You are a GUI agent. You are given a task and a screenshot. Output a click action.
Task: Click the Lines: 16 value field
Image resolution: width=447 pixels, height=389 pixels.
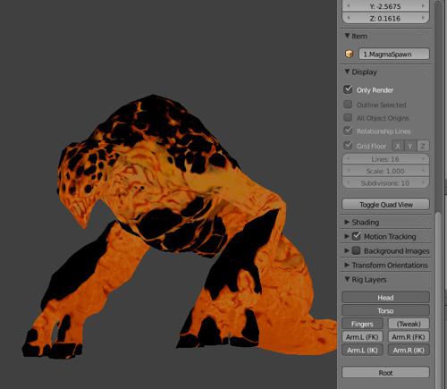(385, 159)
